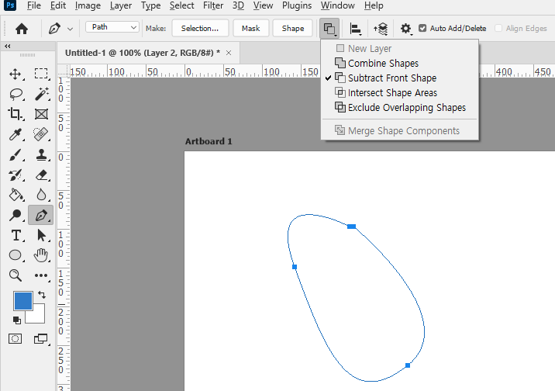This screenshot has width=555, height=391.
Task: Select the Frame tool
Action: tap(41, 114)
